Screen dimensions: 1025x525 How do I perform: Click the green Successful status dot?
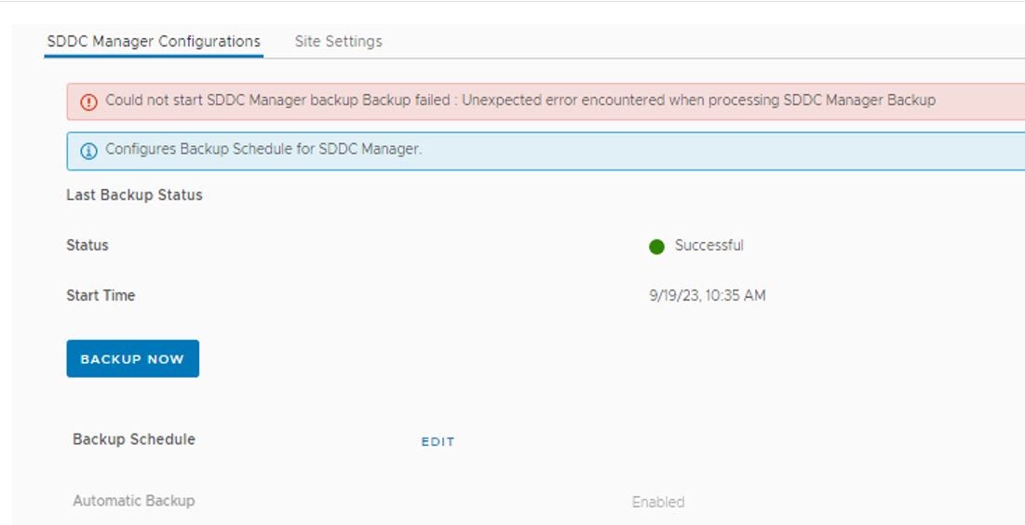pos(656,247)
